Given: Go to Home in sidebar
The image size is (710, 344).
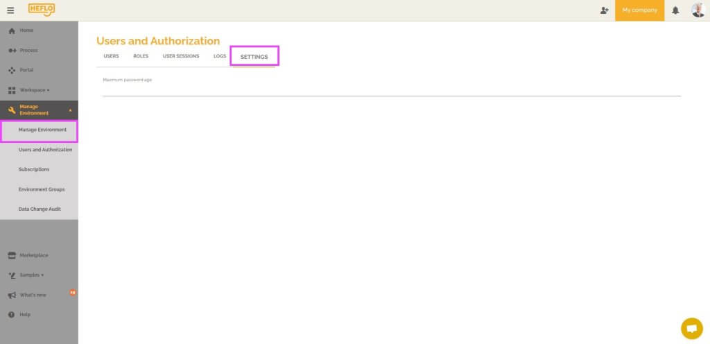Looking at the screenshot, I should [x=26, y=31].
